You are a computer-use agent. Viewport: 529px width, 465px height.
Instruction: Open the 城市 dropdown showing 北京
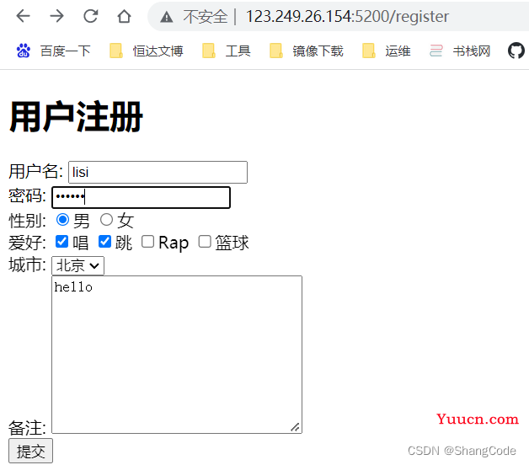78,265
